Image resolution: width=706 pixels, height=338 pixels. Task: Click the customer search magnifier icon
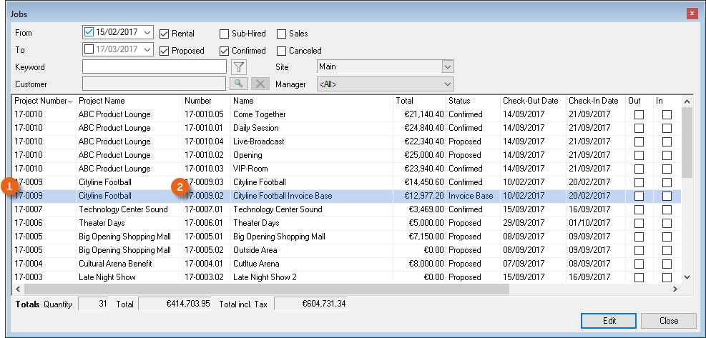(240, 84)
